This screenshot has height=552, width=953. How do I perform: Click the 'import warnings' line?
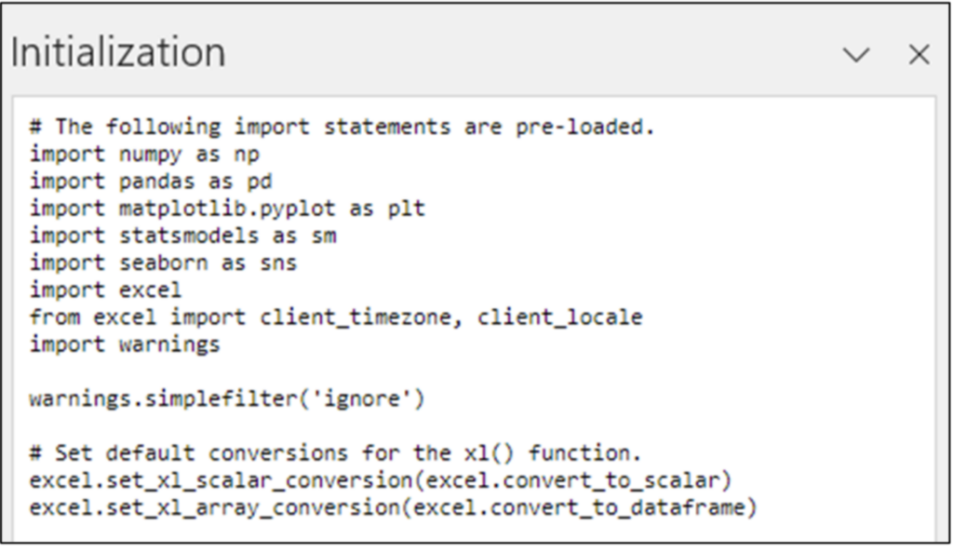[125, 344]
